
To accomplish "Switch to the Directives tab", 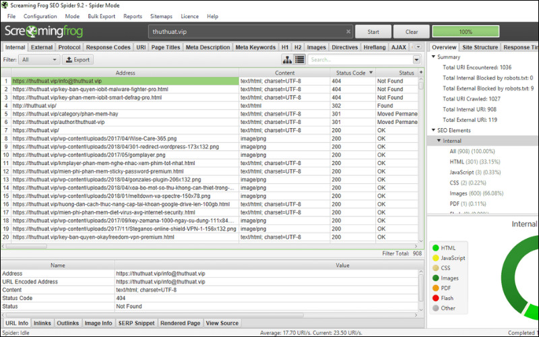I will [x=345, y=47].
